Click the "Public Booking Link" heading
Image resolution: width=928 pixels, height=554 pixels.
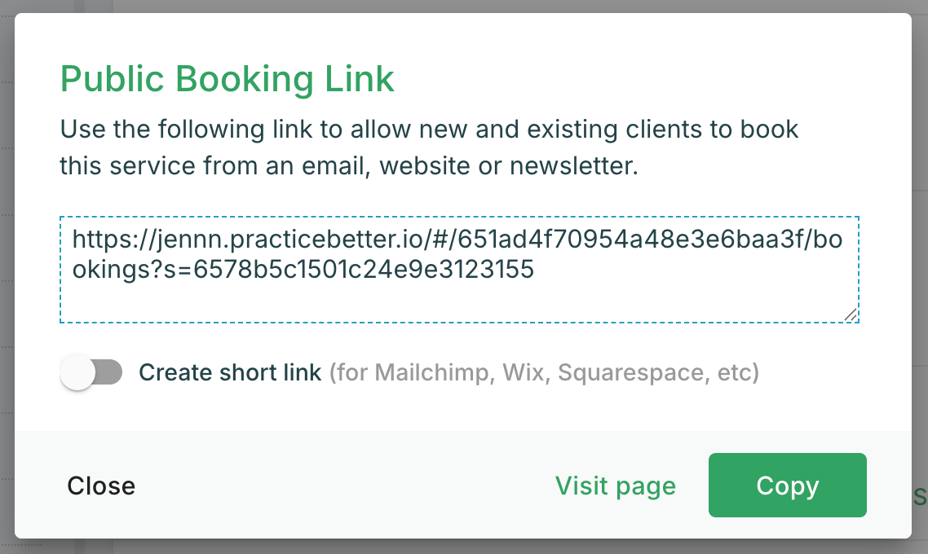[x=227, y=80]
